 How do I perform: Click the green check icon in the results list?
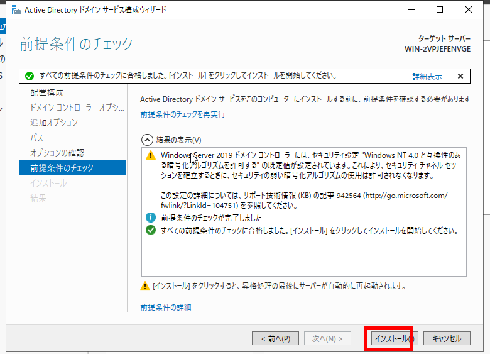click(x=151, y=230)
